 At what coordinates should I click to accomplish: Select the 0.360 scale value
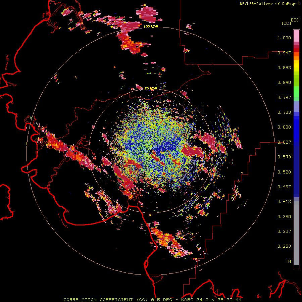(x=284, y=217)
